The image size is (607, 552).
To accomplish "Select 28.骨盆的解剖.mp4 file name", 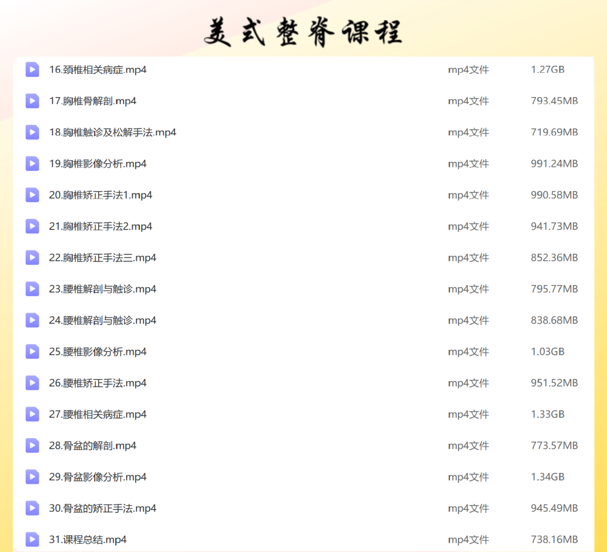I will tap(93, 446).
